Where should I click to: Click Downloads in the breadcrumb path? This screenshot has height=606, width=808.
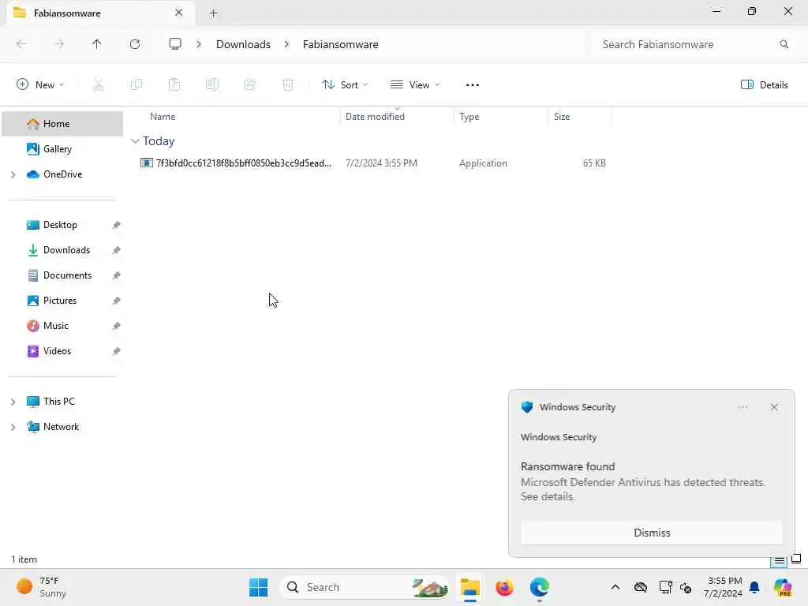pos(243,44)
